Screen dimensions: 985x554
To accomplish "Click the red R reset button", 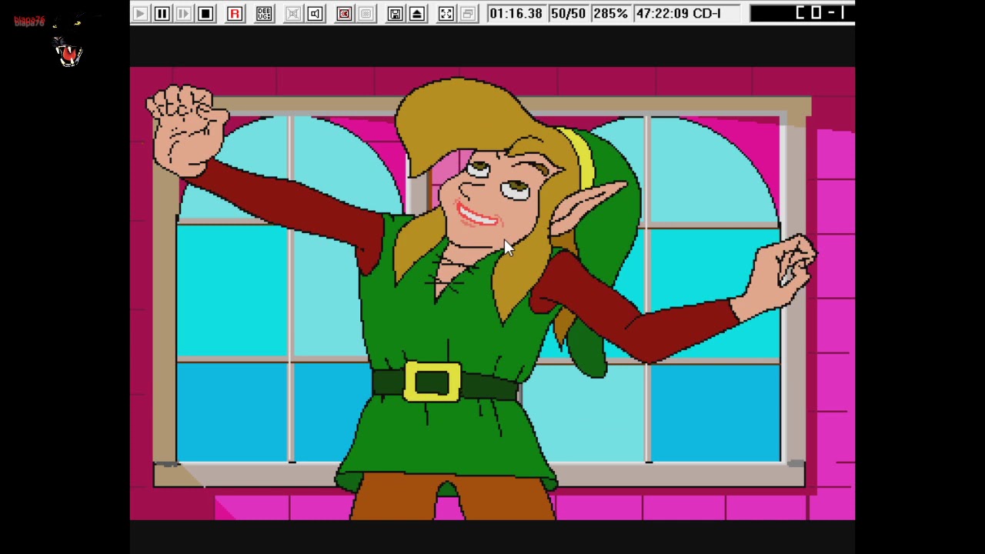I will (x=235, y=13).
